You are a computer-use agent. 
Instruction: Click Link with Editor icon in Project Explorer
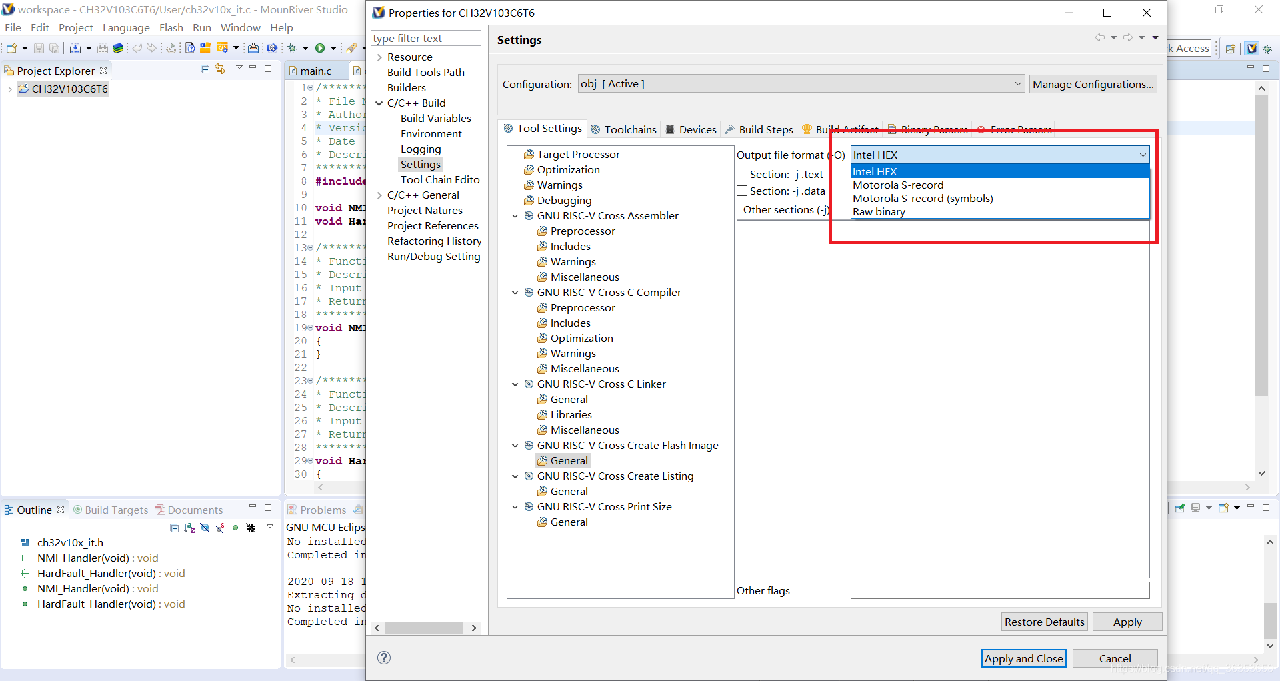pos(220,69)
